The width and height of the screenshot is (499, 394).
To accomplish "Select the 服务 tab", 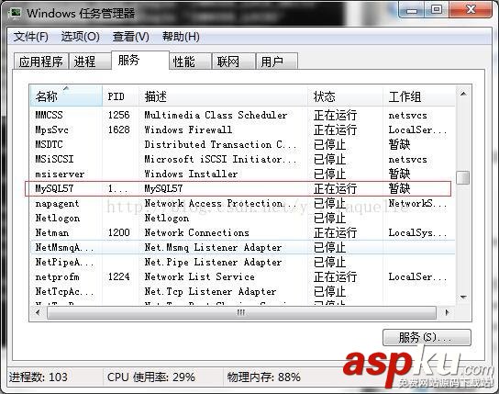I will pos(140,60).
